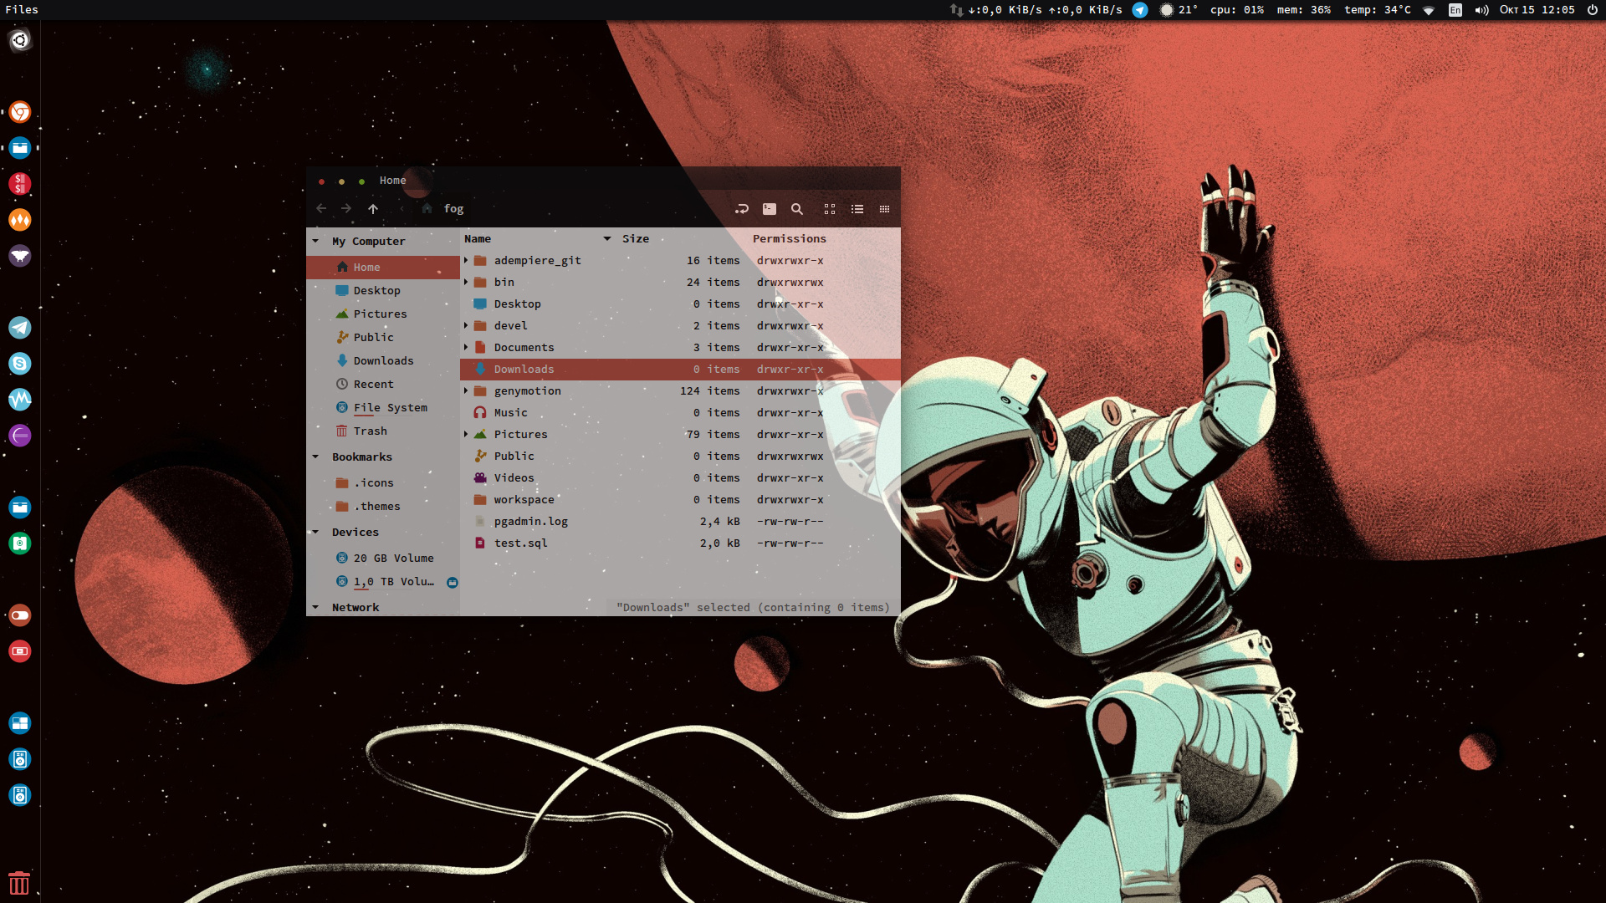The width and height of the screenshot is (1606, 903).
Task: Expand the Network sidebar section
Action: coord(315,608)
